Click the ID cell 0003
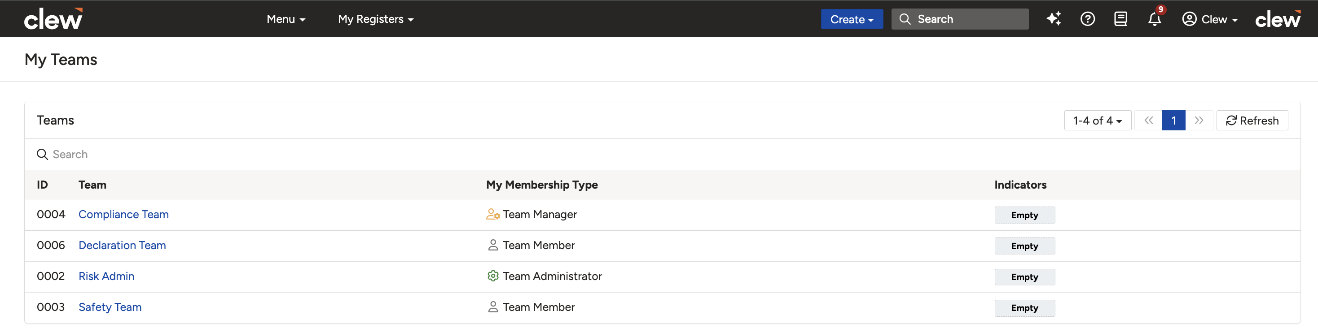Image resolution: width=1318 pixels, height=336 pixels. point(51,307)
